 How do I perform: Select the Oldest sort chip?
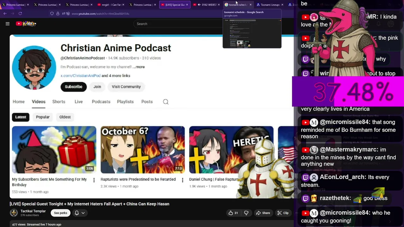pyautogui.click(x=65, y=117)
